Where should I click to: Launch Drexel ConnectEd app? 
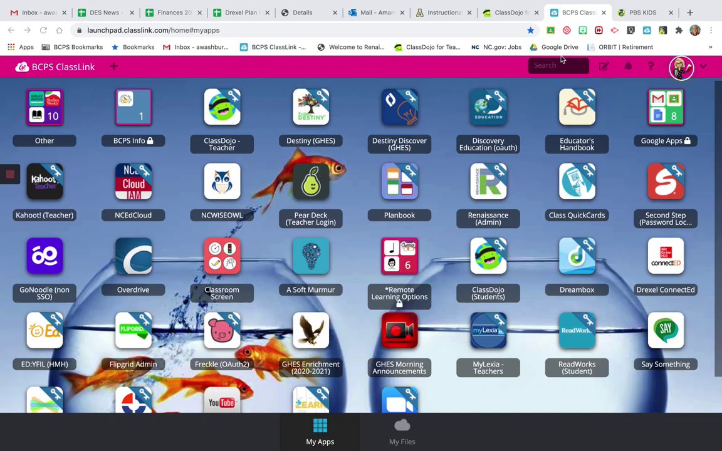666,256
